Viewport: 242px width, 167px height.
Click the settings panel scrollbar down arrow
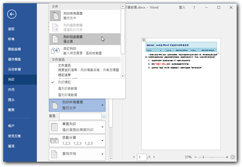(111, 158)
